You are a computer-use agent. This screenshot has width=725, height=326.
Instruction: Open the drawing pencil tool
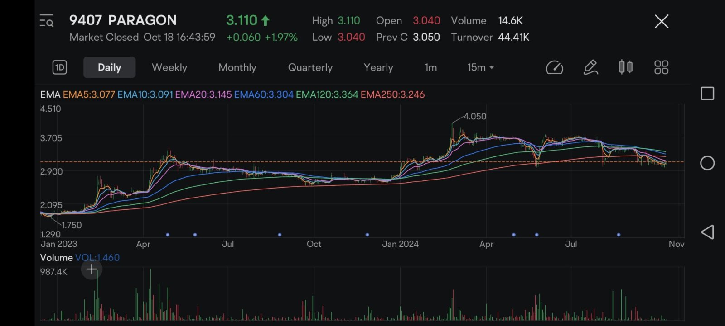590,67
